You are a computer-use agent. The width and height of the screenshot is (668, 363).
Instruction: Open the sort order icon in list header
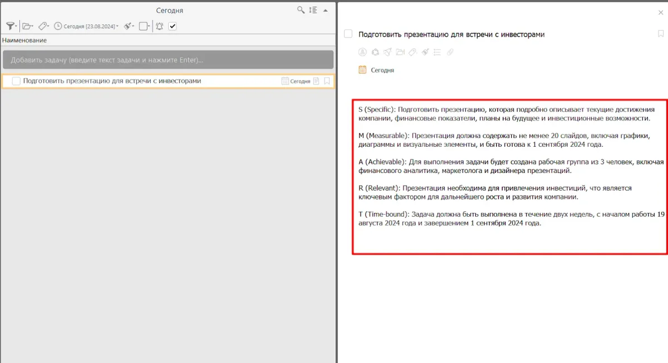(313, 10)
